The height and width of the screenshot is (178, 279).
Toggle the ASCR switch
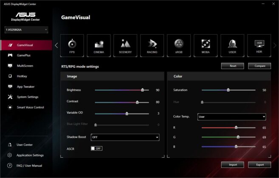point(96,148)
